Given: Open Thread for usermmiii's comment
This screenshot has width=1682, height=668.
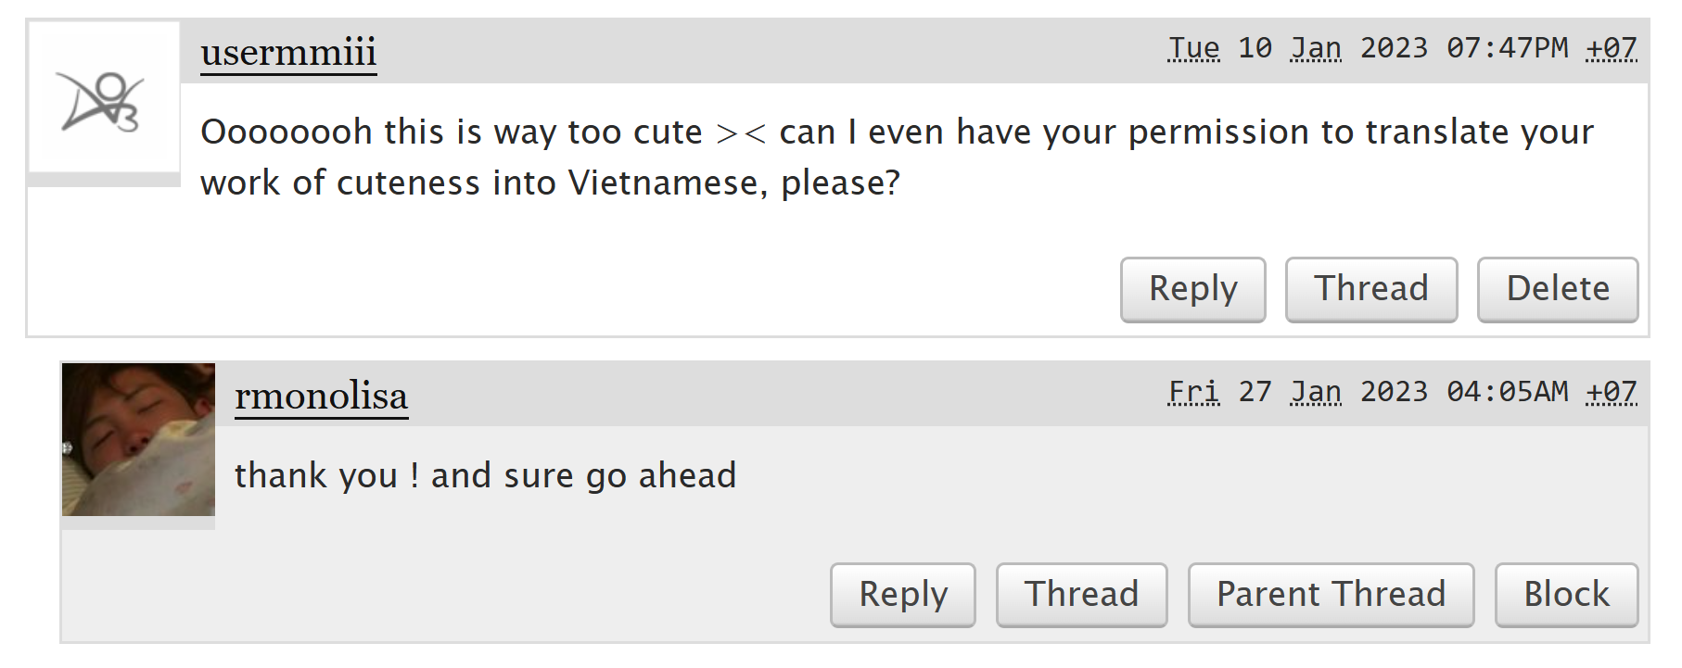Looking at the screenshot, I should (1371, 289).
